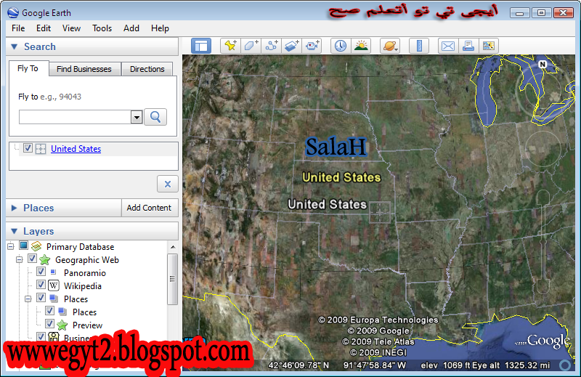The image size is (581, 377).
Task: Add an image overlay from the toolbar
Action: 292,46
